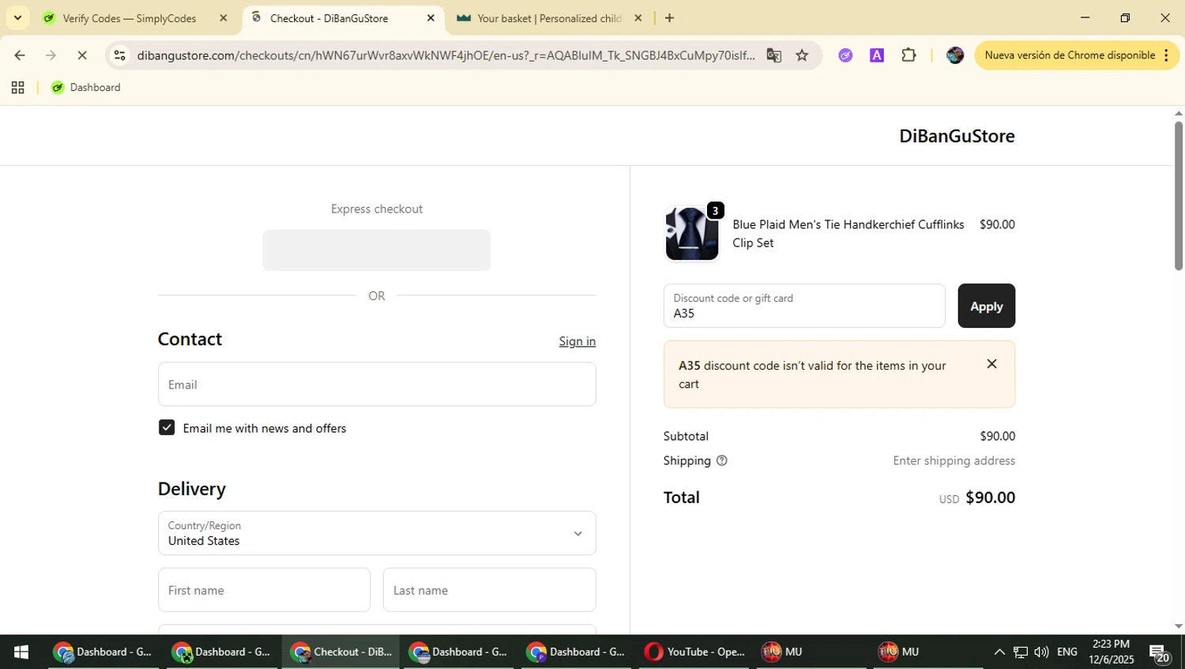Open the Extensions puzzle icon

(908, 55)
